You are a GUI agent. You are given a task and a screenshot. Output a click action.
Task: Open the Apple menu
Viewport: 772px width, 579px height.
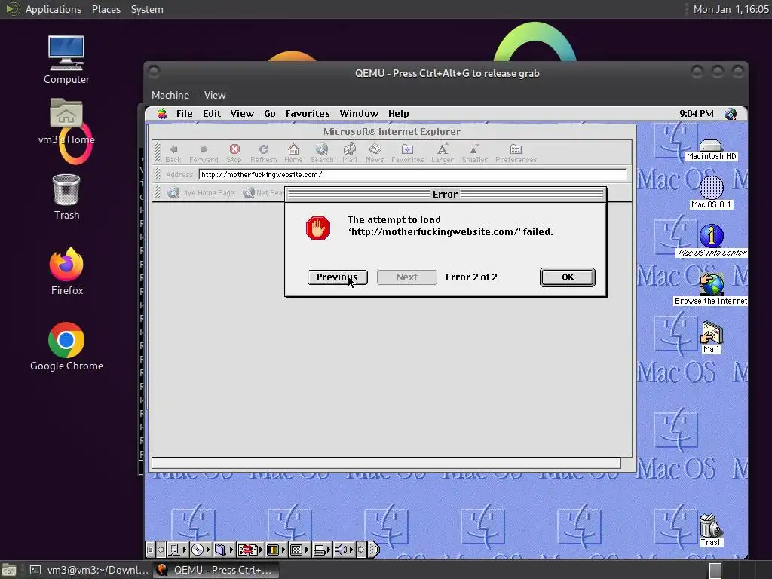(162, 114)
